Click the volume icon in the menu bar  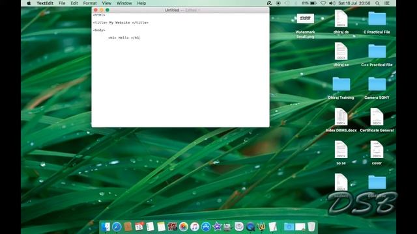tap(332, 3)
